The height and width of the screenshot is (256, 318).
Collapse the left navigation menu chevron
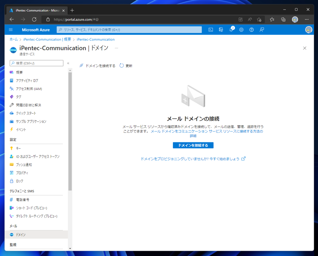point(68,63)
